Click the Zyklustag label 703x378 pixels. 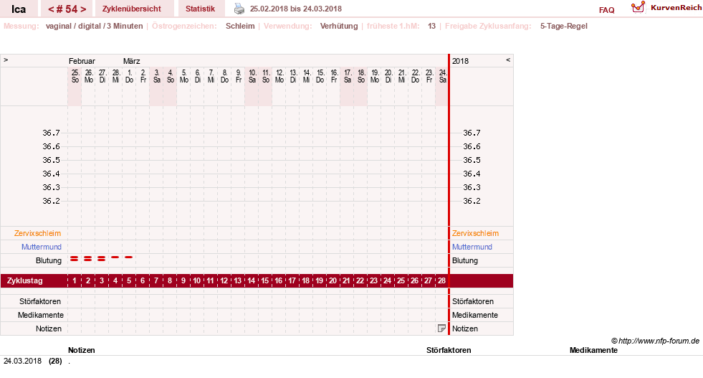click(24, 280)
